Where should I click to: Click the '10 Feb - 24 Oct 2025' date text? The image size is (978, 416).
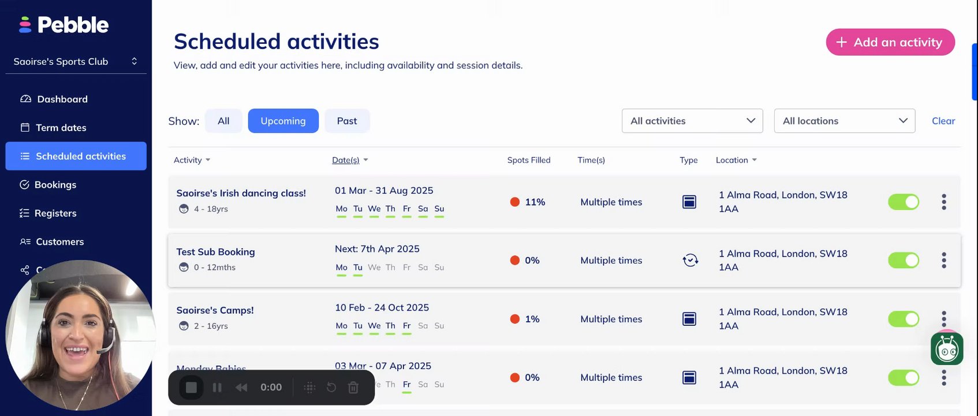point(382,307)
